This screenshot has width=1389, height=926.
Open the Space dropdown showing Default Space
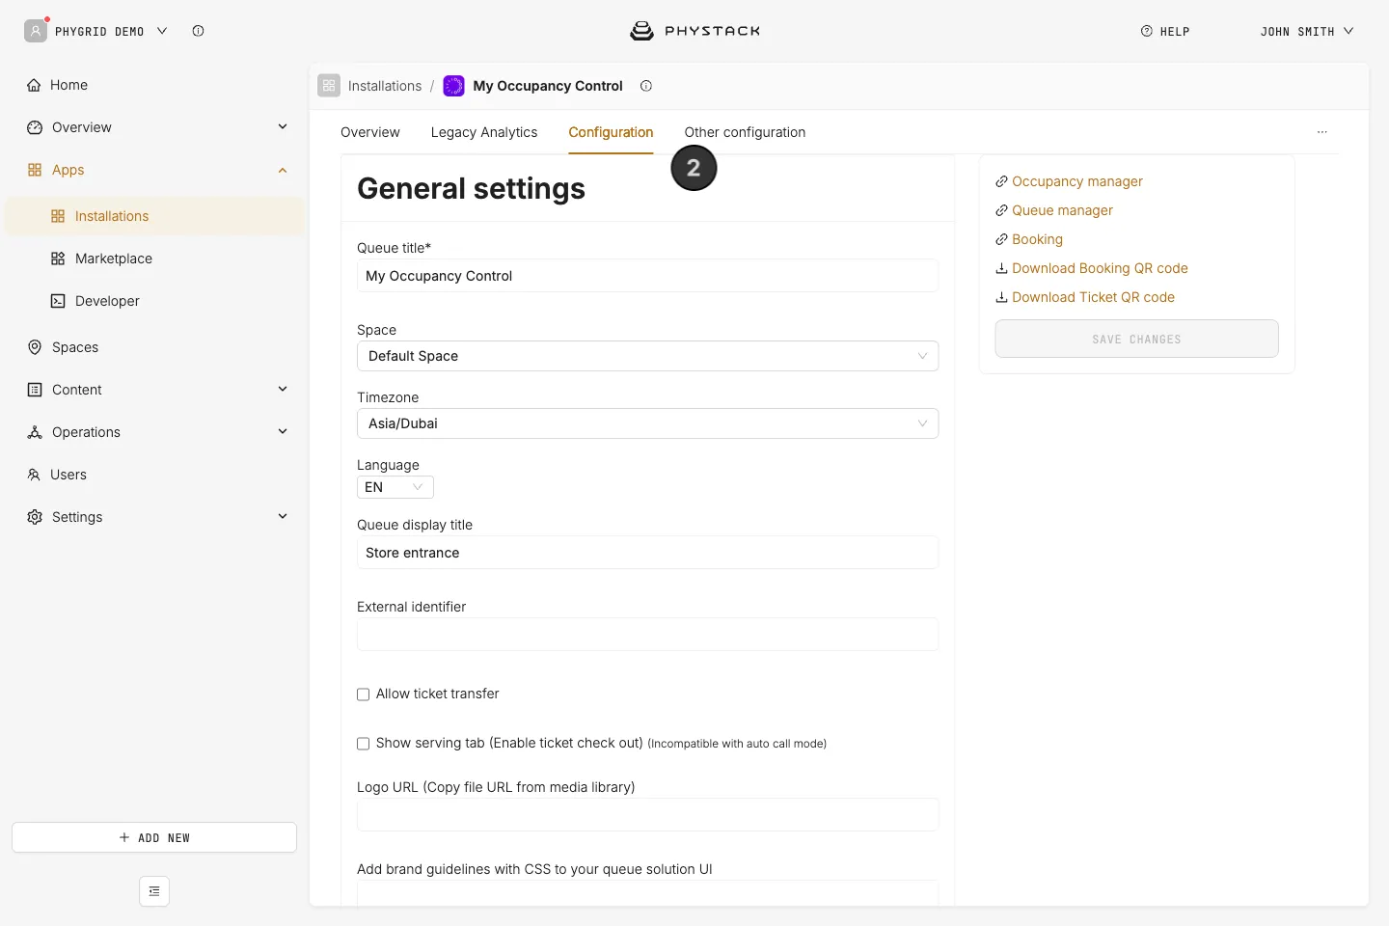[647, 356]
